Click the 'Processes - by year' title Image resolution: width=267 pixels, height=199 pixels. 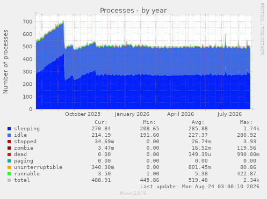point(133,10)
